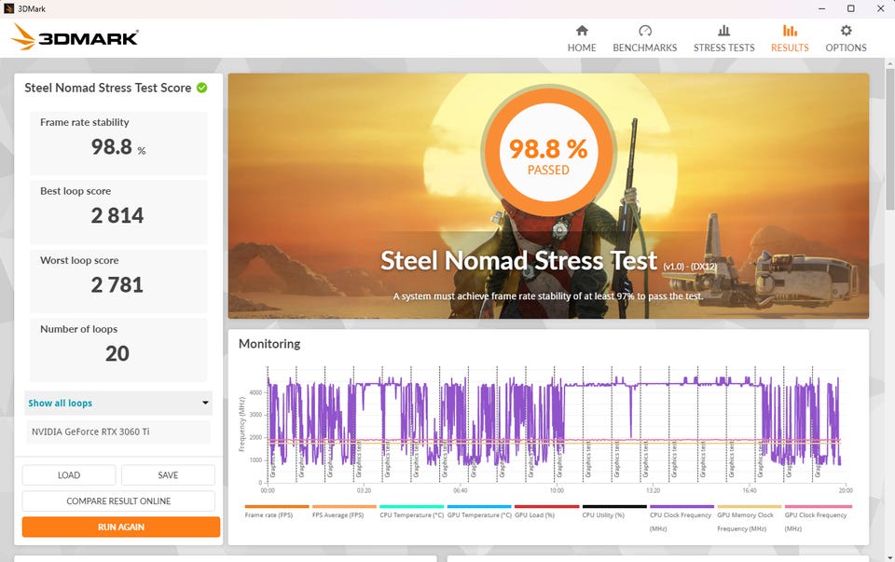Switch to BENCHMARKS tab label
The height and width of the screenshot is (562, 895).
coord(645,48)
